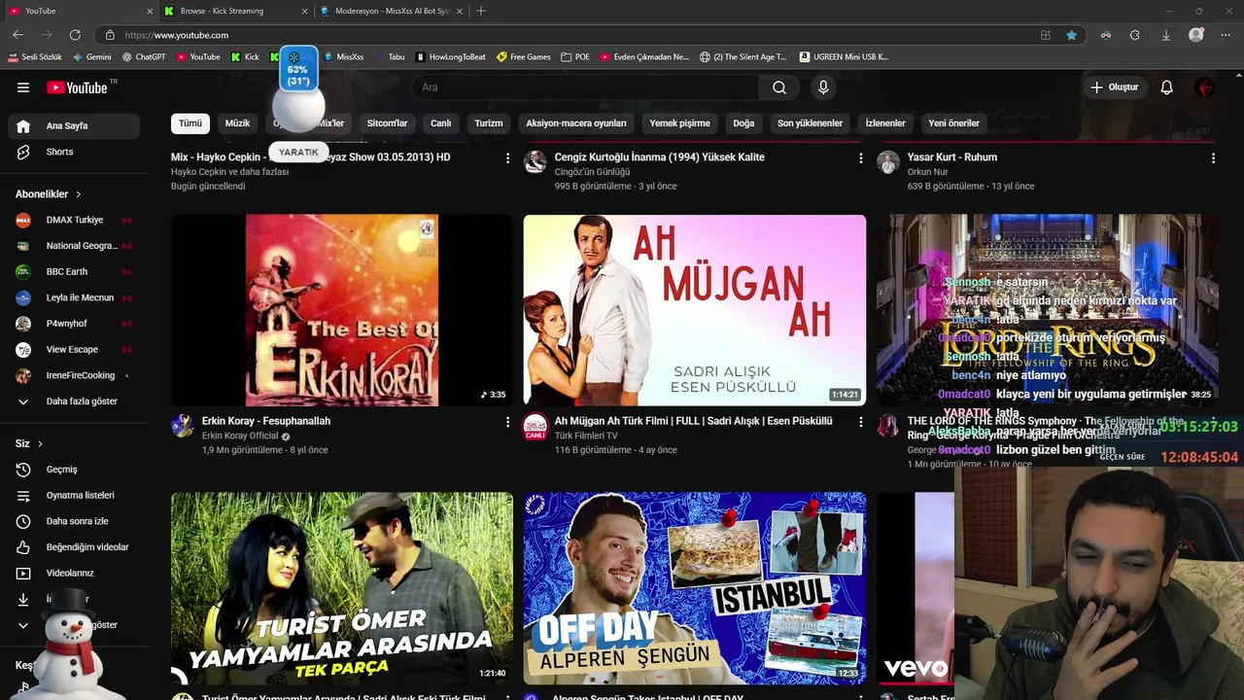Click the Oluştur create button

(x=1114, y=87)
